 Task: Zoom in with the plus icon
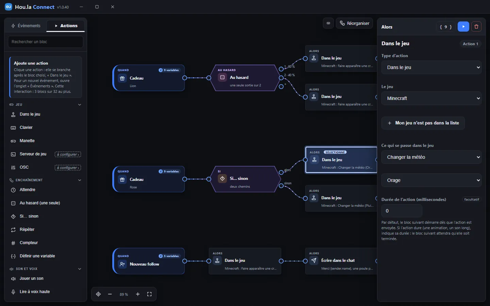pos(138,294)
